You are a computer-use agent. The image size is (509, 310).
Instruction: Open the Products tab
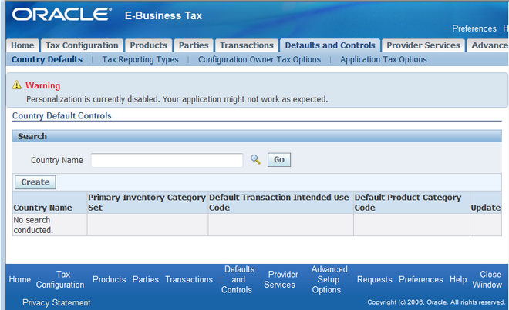click(x=149, y=45)
